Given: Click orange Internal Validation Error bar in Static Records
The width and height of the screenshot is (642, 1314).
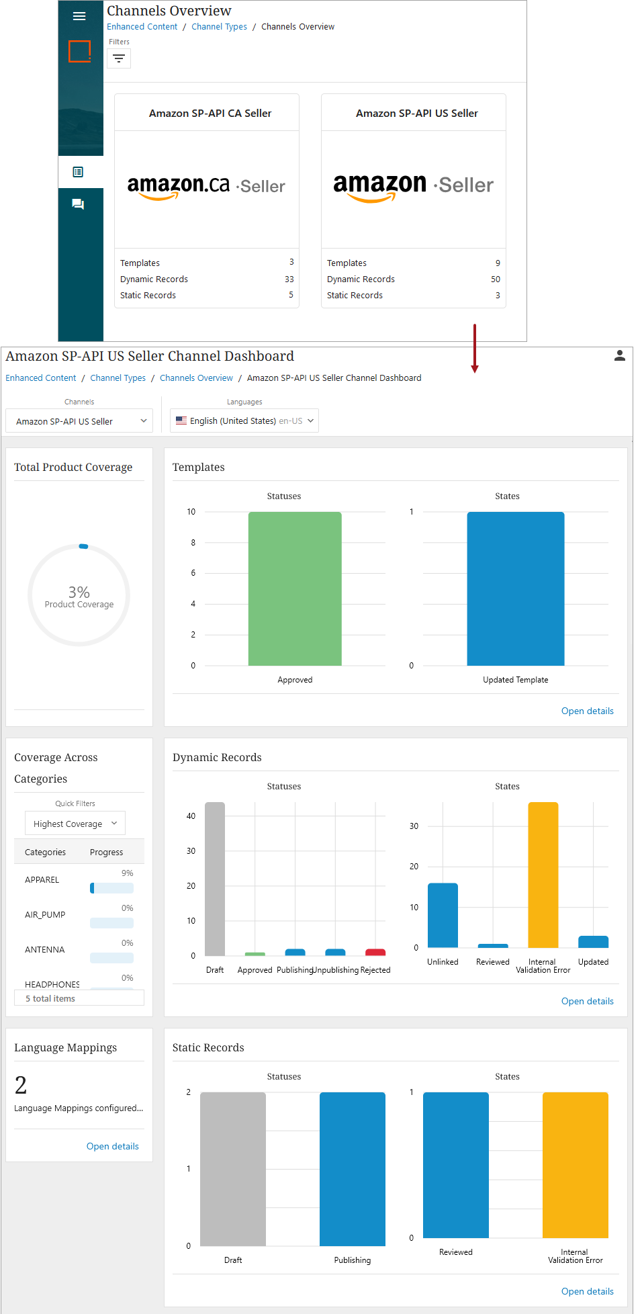Looking at the screenshot, I should click(576, 1165).
